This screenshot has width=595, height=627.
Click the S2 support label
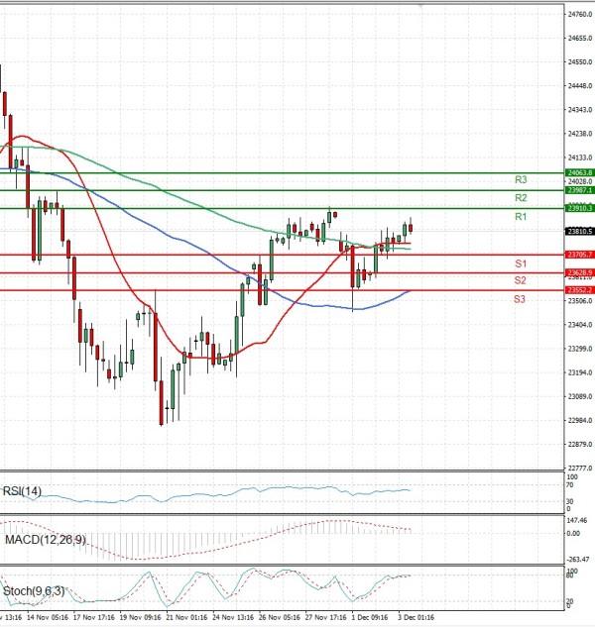(520, 281)
